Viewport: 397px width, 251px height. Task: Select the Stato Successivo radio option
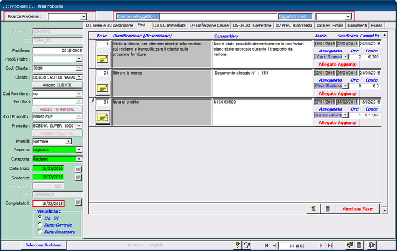click(40, 231)
